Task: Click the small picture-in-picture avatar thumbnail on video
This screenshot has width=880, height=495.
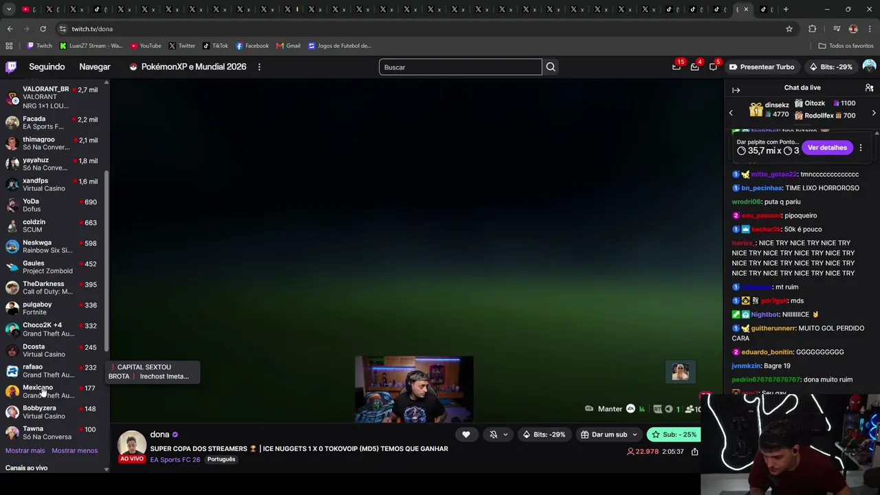Action: pos(681,372)
